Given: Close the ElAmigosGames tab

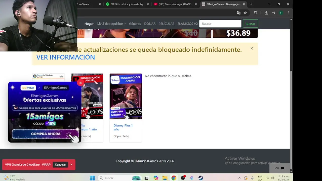Looking at the screenshot, I should click(244, 4).
